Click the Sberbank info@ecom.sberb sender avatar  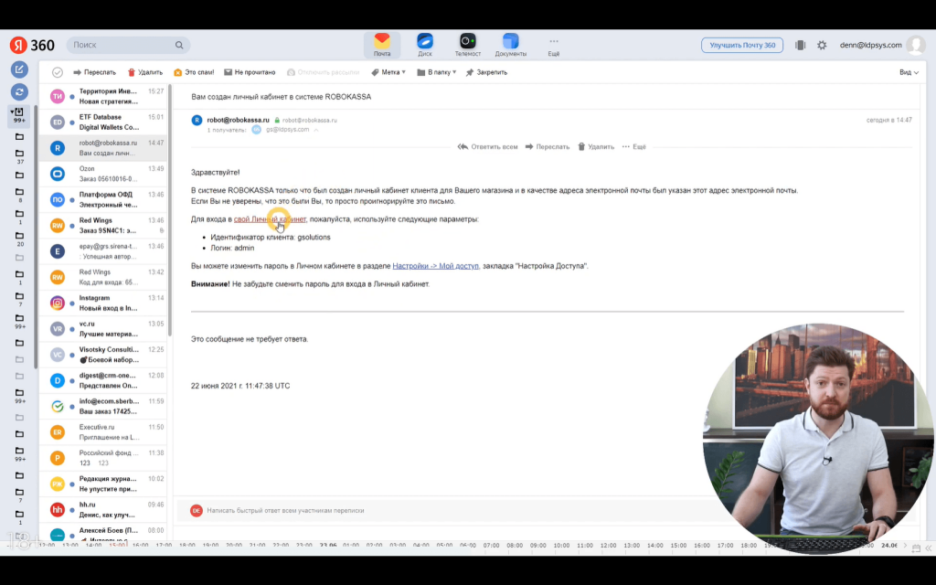[58, 407]
